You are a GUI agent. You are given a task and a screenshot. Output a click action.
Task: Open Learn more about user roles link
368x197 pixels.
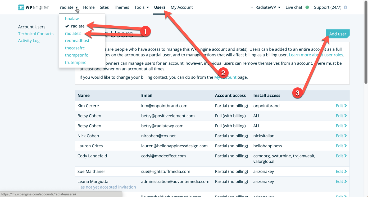click(316, 55)
